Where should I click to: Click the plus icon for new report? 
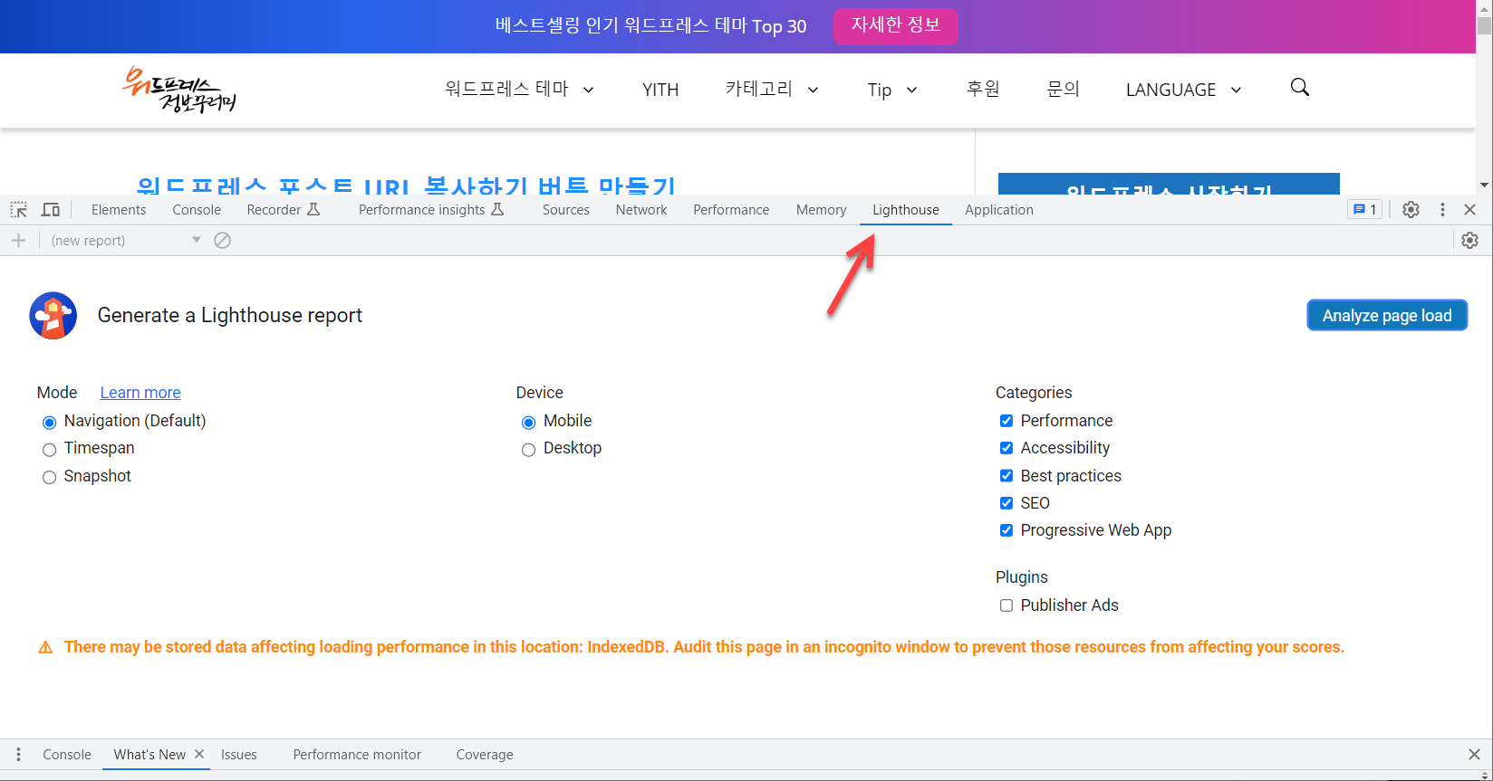pyautogui.click(x=18, y=241)
